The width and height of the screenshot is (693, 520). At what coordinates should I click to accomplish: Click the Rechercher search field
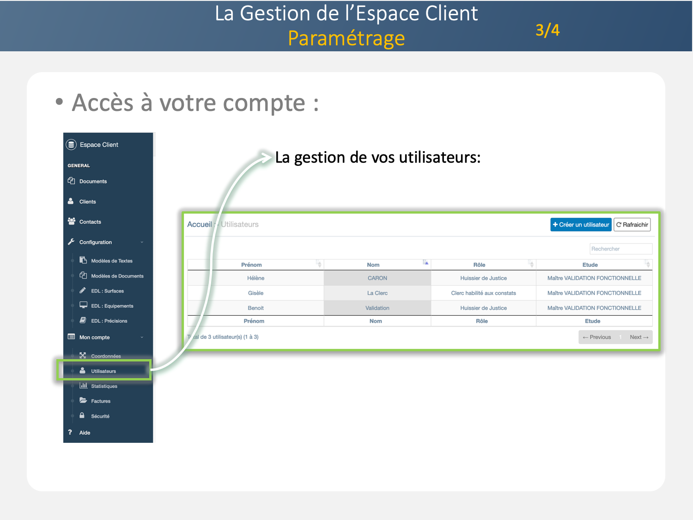[620, 249]
